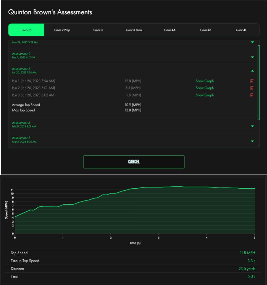Click the Time (s) axis label
The width and height of the screenshot is (267, 285).
[135, 243]
